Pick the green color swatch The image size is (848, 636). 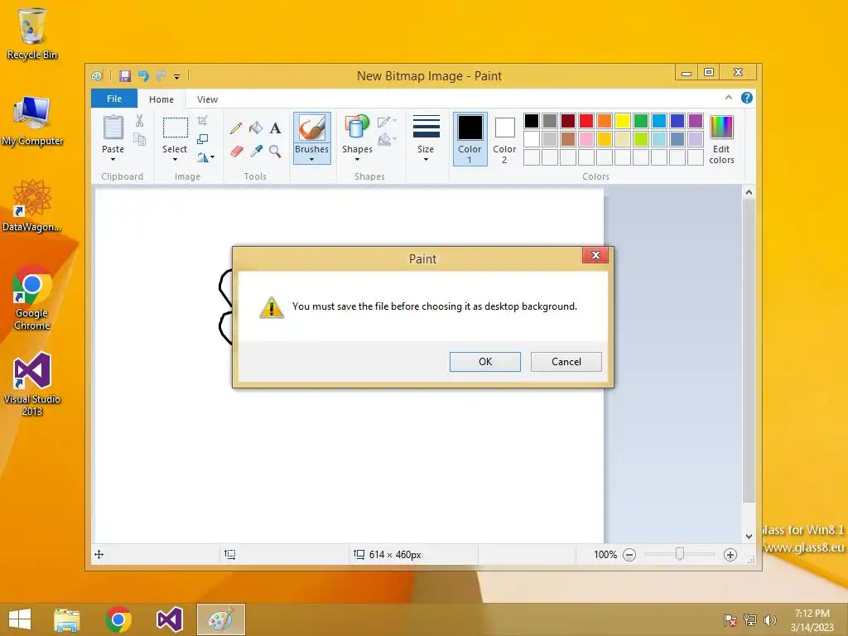pos(641,121)
